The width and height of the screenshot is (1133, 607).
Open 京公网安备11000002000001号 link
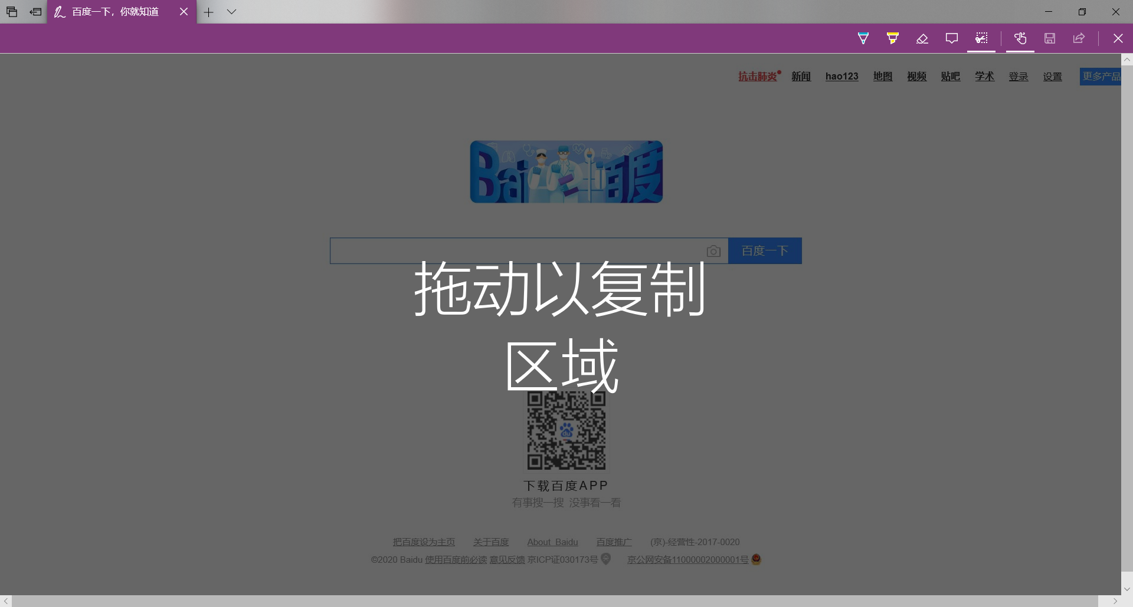point(687,560)
